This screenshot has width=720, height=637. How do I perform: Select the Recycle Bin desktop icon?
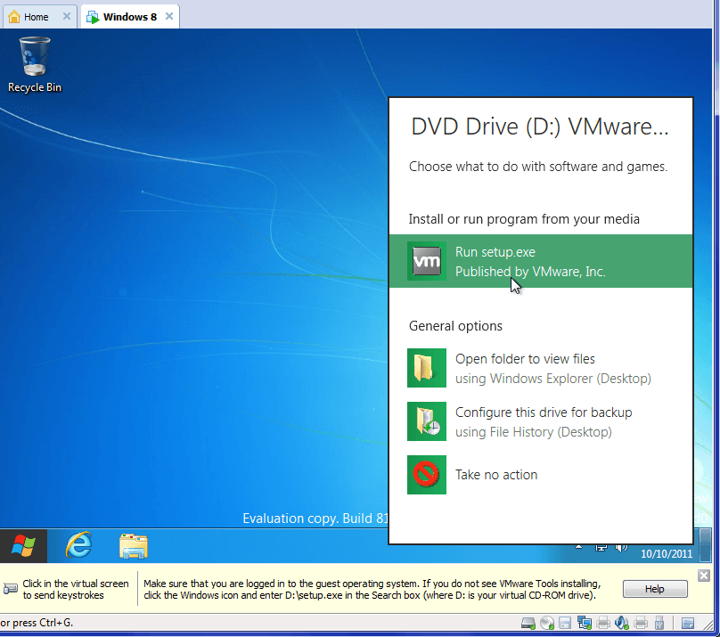(x=35, y=65)
